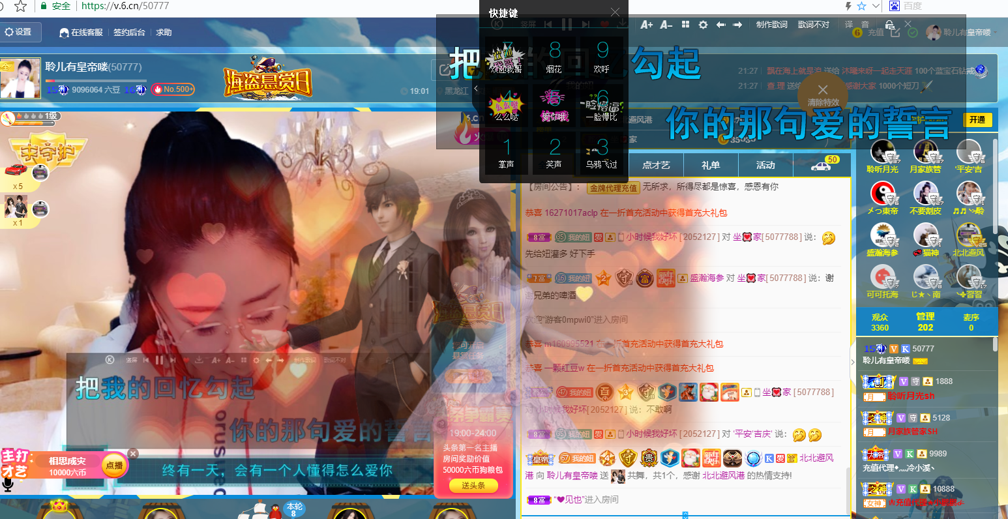The image size is (1008, 519).
Task: Trigger shortcut 4 么么哒 effect
Action: tap(506, 105)
